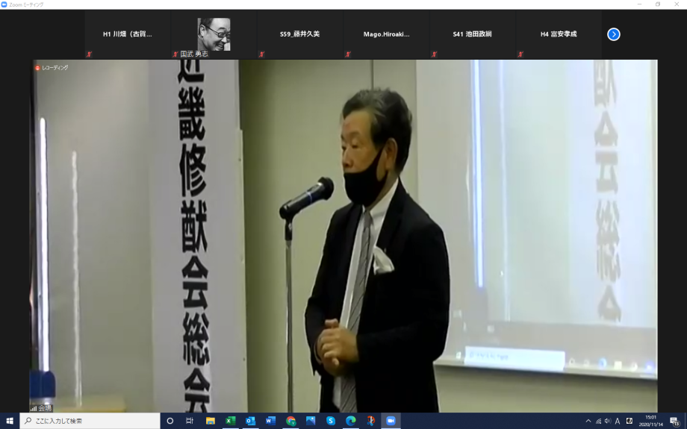Select 国武 勇志 participant video thumbnail

[214, 35]
